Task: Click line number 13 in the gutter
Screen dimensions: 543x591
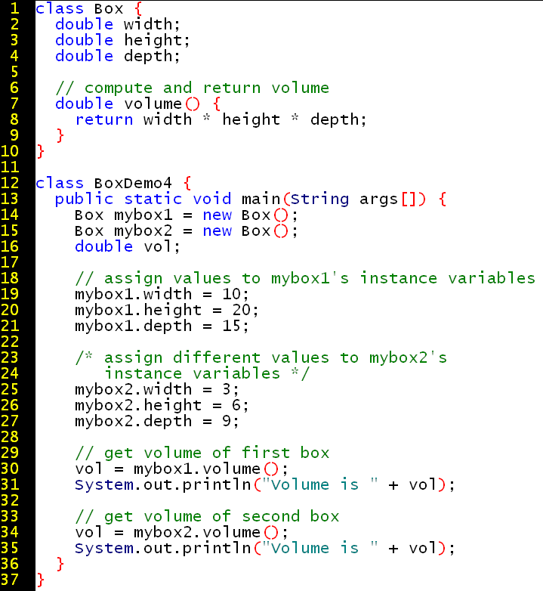Action: click(x=10, y=199)
